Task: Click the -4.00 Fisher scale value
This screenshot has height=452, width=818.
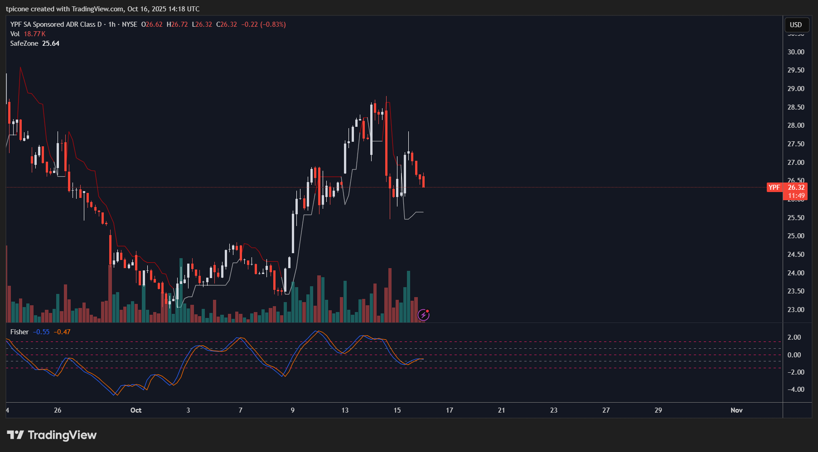Action: pyautogui.click(x=795, y=389)
